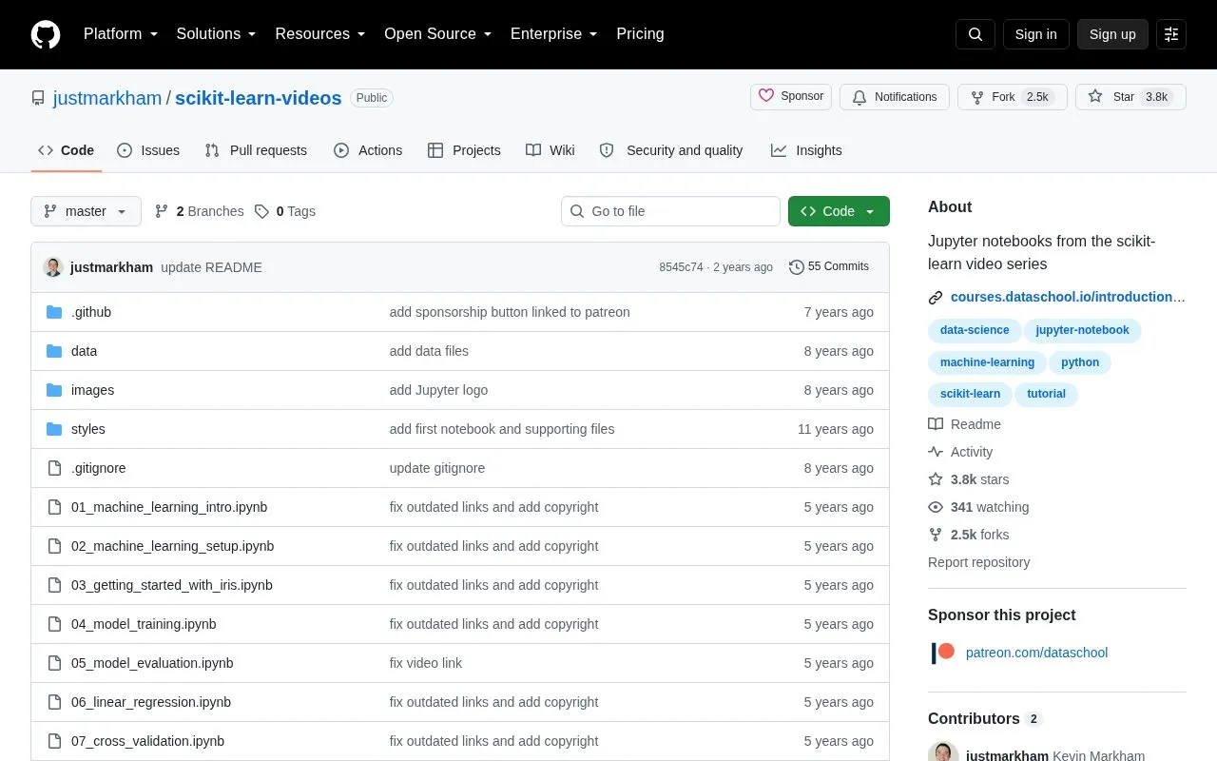The height and width of the screenshot is (761, 1217).
Task: View the 0 Tags link
Action: point(285,211)
